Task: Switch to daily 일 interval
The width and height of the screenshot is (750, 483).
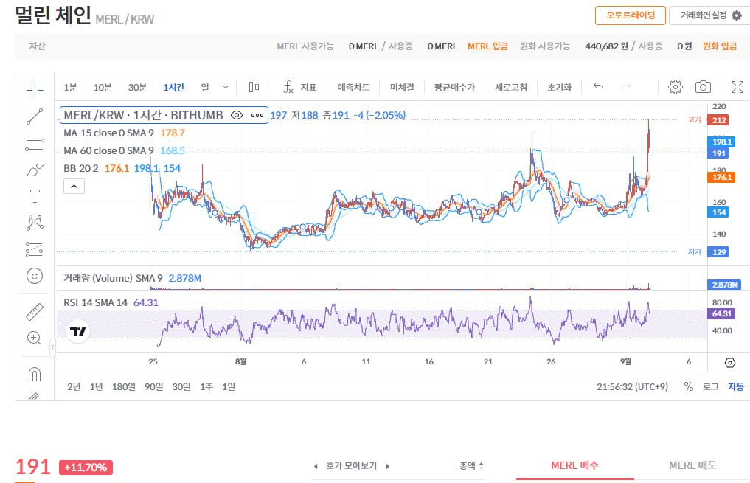Action: point(205,87)
